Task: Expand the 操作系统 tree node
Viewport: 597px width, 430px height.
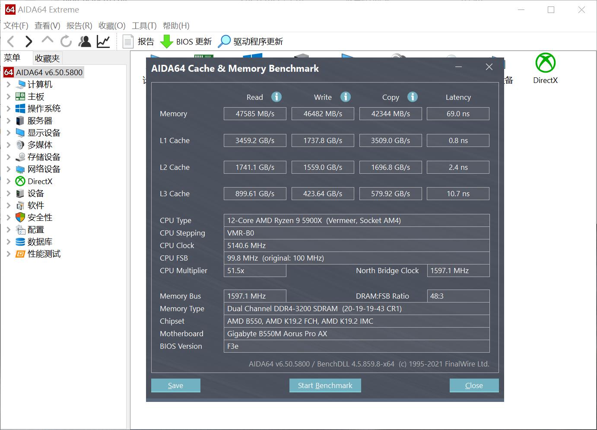Action: (8, 108)
